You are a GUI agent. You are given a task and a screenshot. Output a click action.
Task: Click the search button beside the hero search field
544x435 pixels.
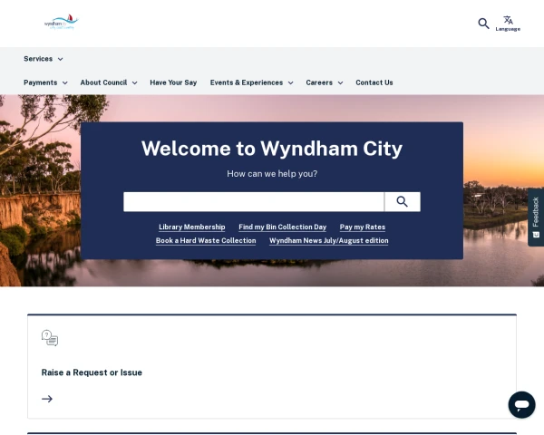coord(402,201)
